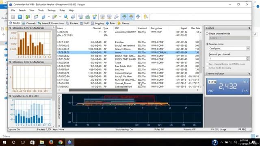Viewport: 260px width, 146px height.
Task: Check Sec. channel below in 40 MHz mode
Action: (207, 64)
